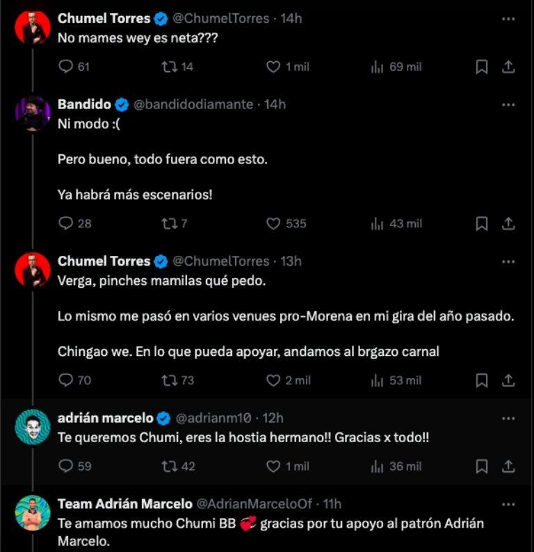Open more options on Team Adrián Marcelo tweet

508,504
